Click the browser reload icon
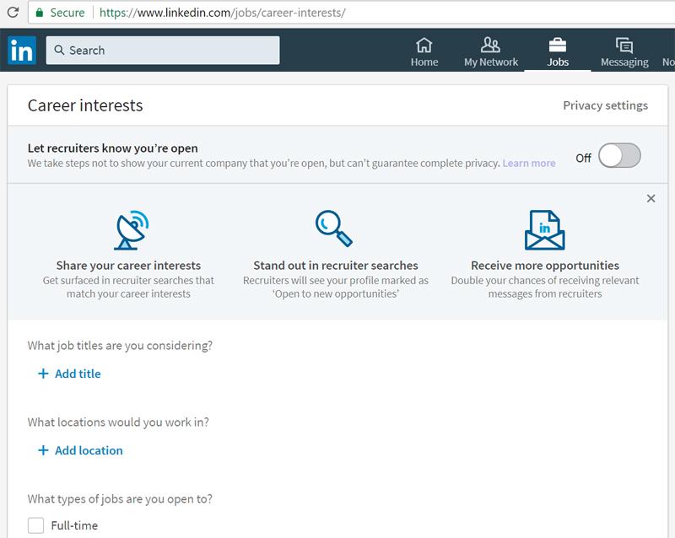The height and width of the screenshot is (538, 675). click(13, 13)
